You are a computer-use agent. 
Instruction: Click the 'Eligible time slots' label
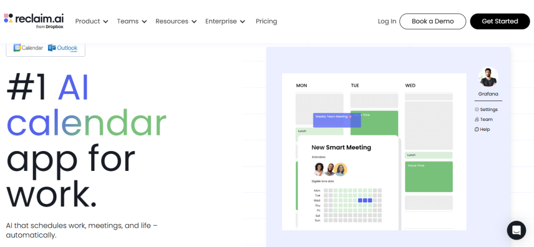coord(322,181)
